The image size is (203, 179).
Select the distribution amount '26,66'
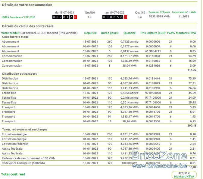192,88
